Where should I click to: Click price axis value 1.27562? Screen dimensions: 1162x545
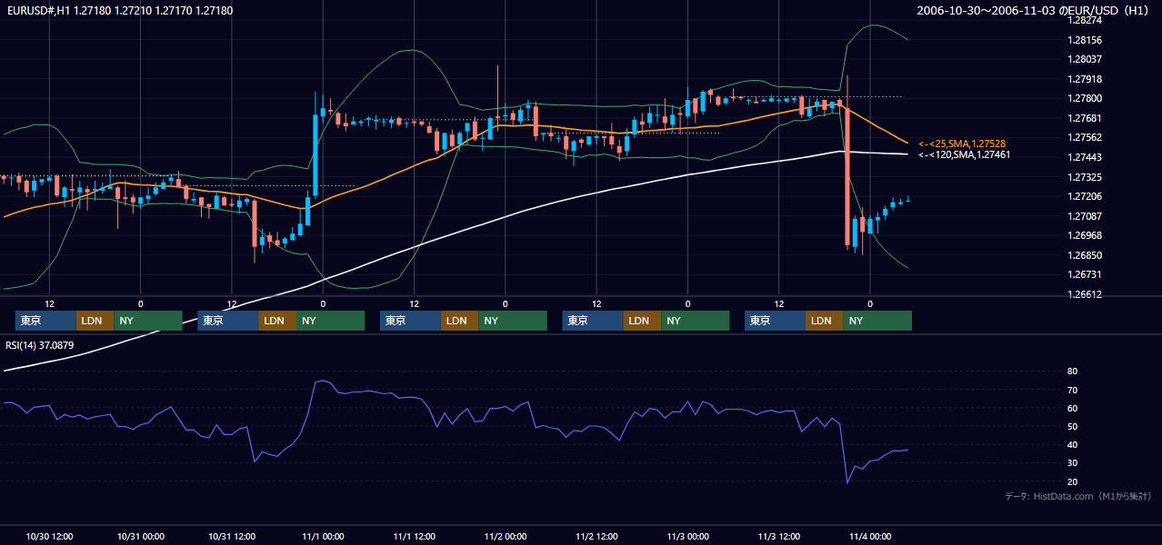(x=1086, y=138)
